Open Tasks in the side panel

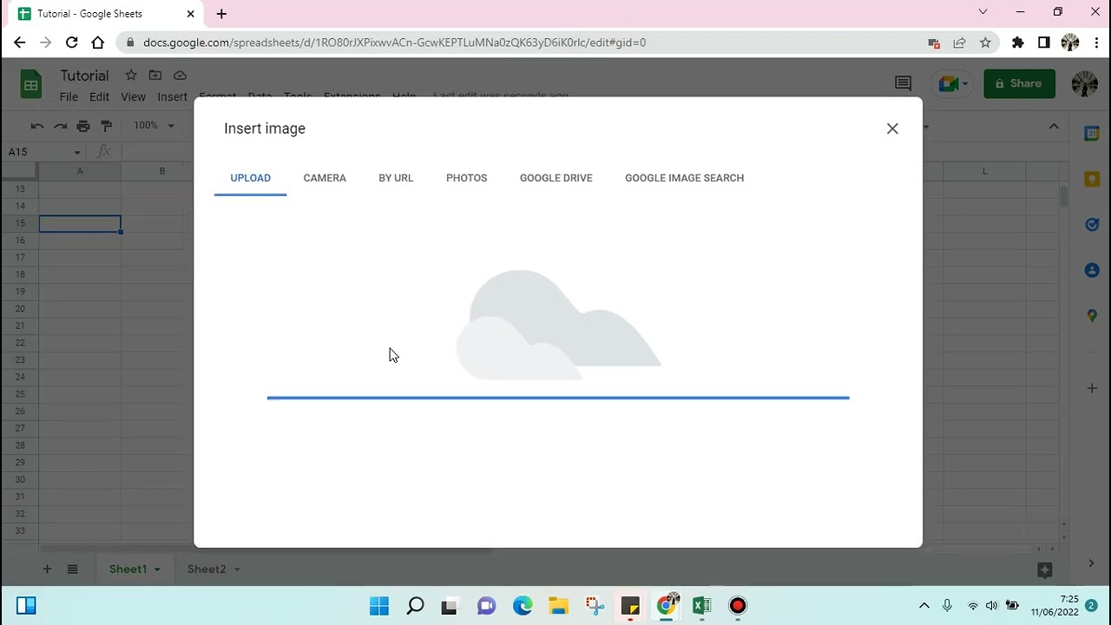(x=1092, y=225)
